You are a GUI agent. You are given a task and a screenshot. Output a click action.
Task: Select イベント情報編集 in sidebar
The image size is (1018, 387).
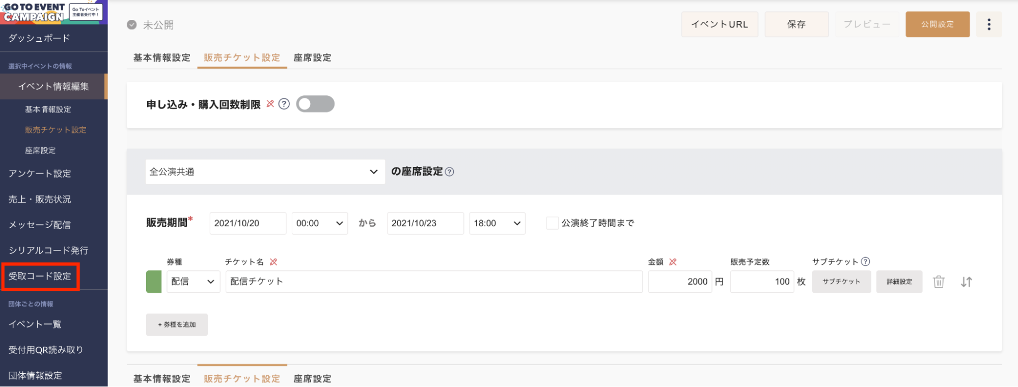(53, 87)
